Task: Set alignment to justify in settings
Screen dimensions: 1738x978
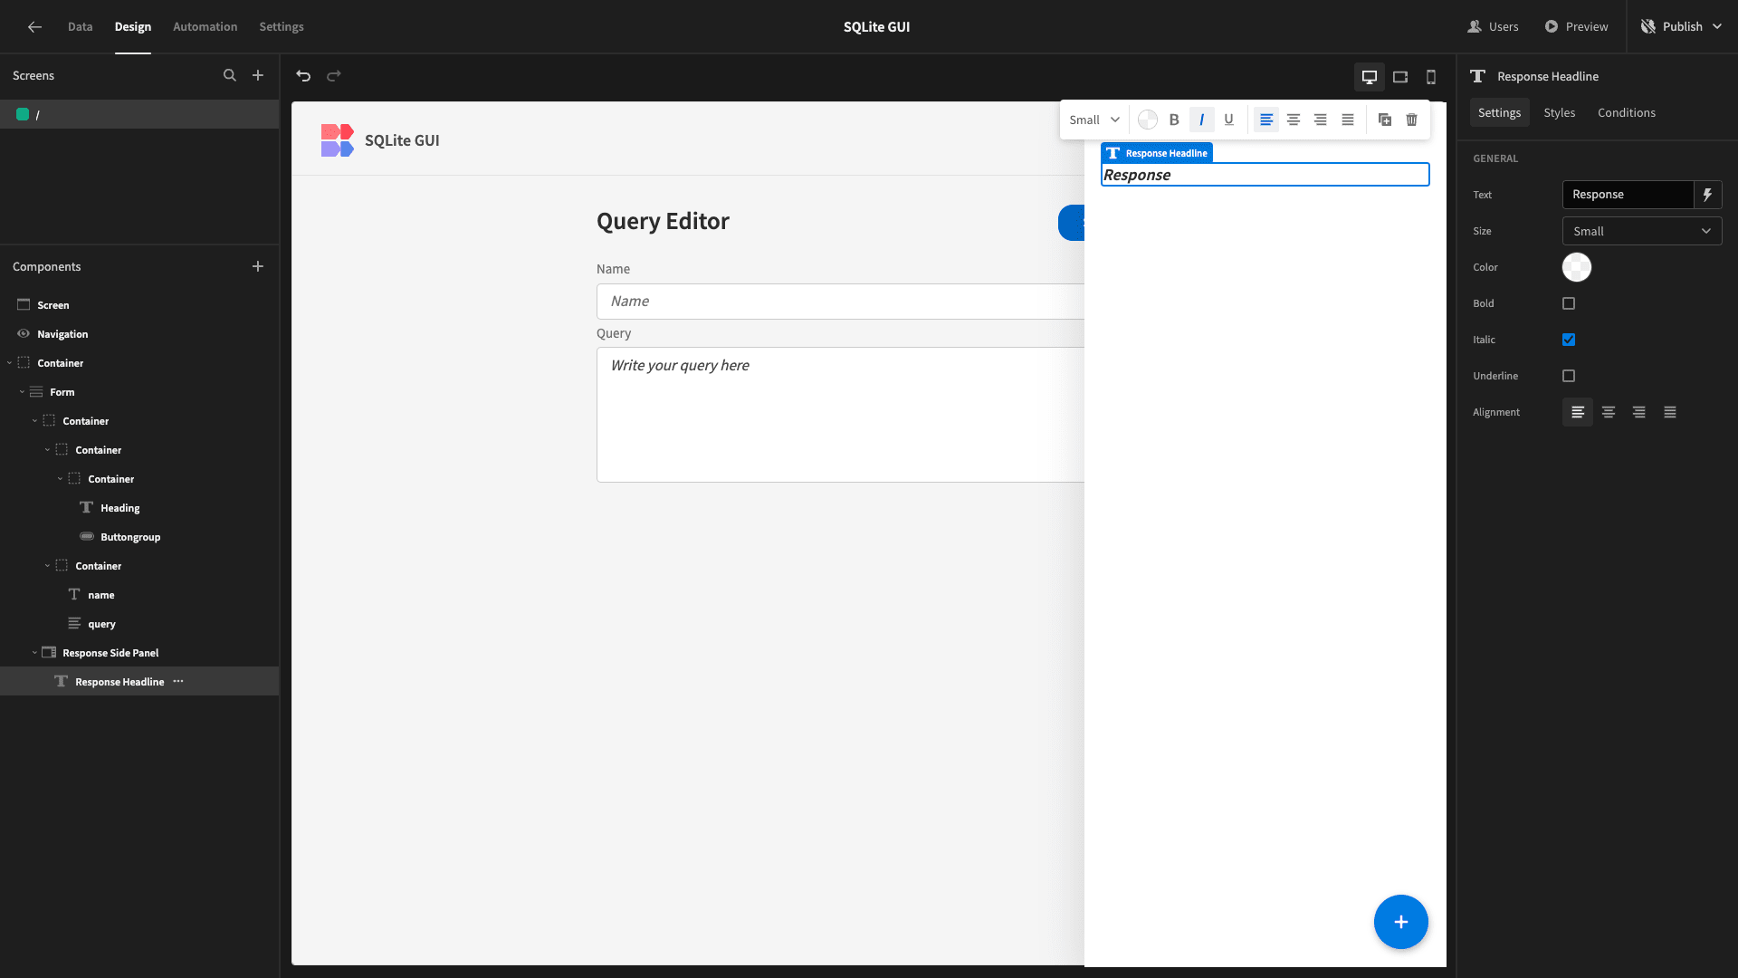Action: coord(1670,412)
